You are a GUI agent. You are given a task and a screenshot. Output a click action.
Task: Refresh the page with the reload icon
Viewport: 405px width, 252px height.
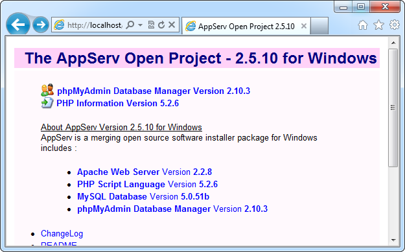coord(161,25)
